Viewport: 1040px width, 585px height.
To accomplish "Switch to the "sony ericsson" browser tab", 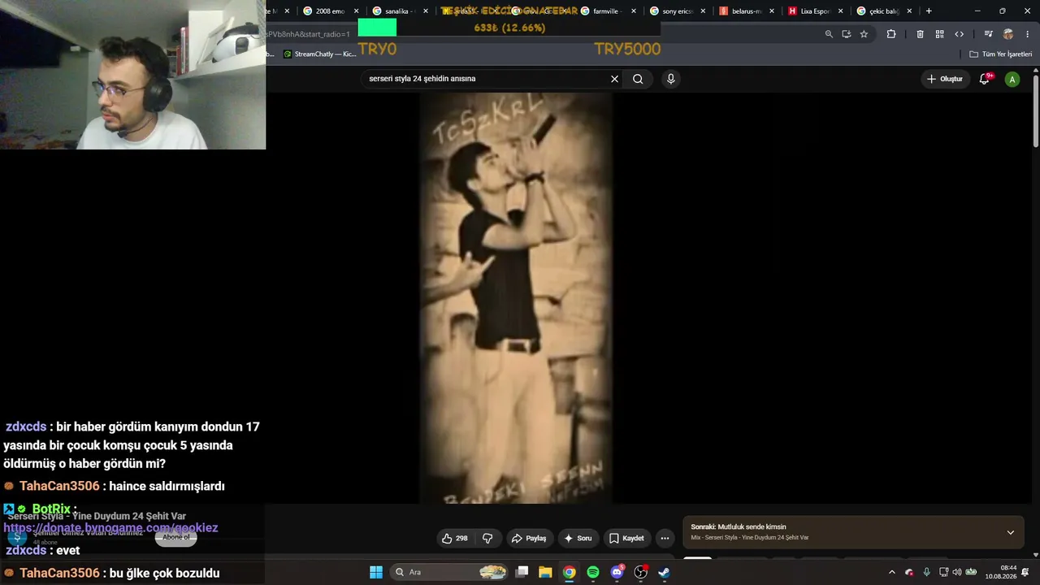I will pyautogui.click(x=677, y=11).
